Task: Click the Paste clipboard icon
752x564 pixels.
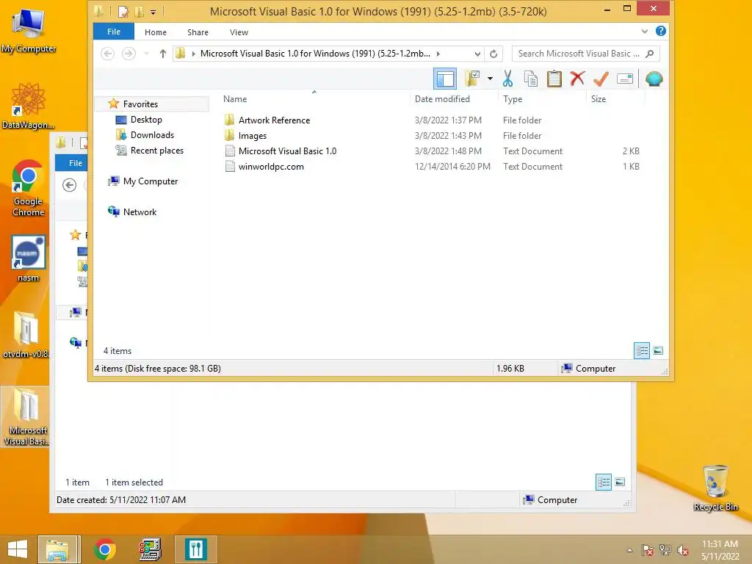Action: [x=554, y=79]
